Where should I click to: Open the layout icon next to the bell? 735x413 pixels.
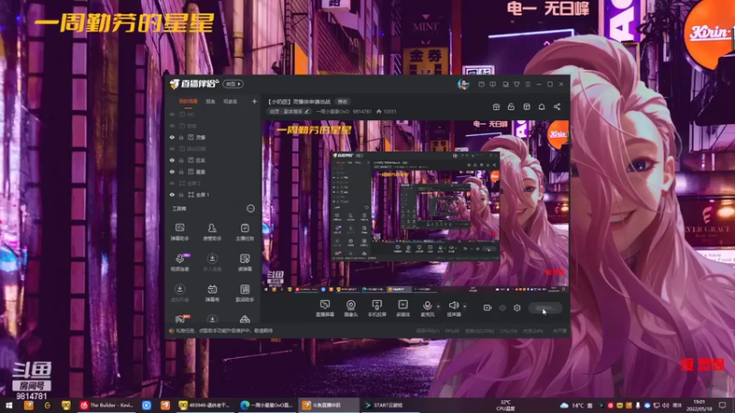tap(526, 106)
